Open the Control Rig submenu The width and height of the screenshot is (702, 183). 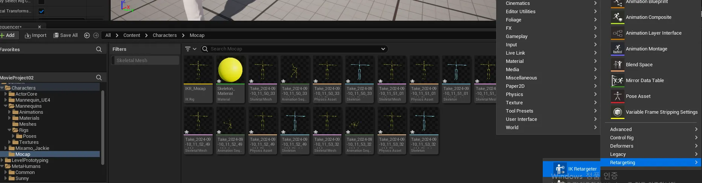click(653, 138)
